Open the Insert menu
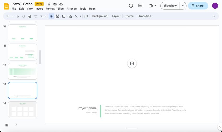 pyautogui.click(x=39, y=9)
